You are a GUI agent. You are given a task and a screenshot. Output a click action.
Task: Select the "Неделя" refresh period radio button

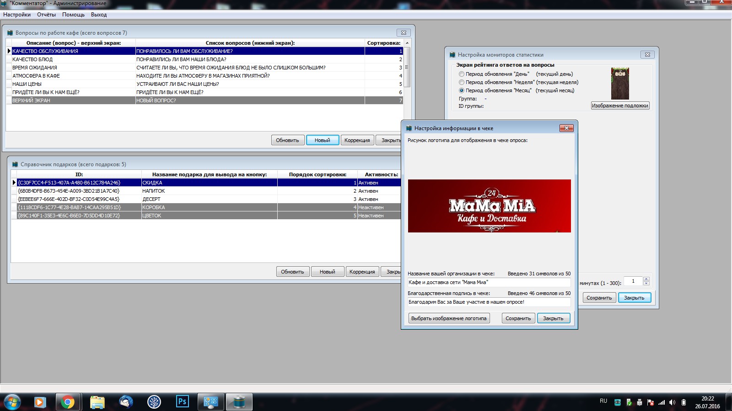[462, 82]
